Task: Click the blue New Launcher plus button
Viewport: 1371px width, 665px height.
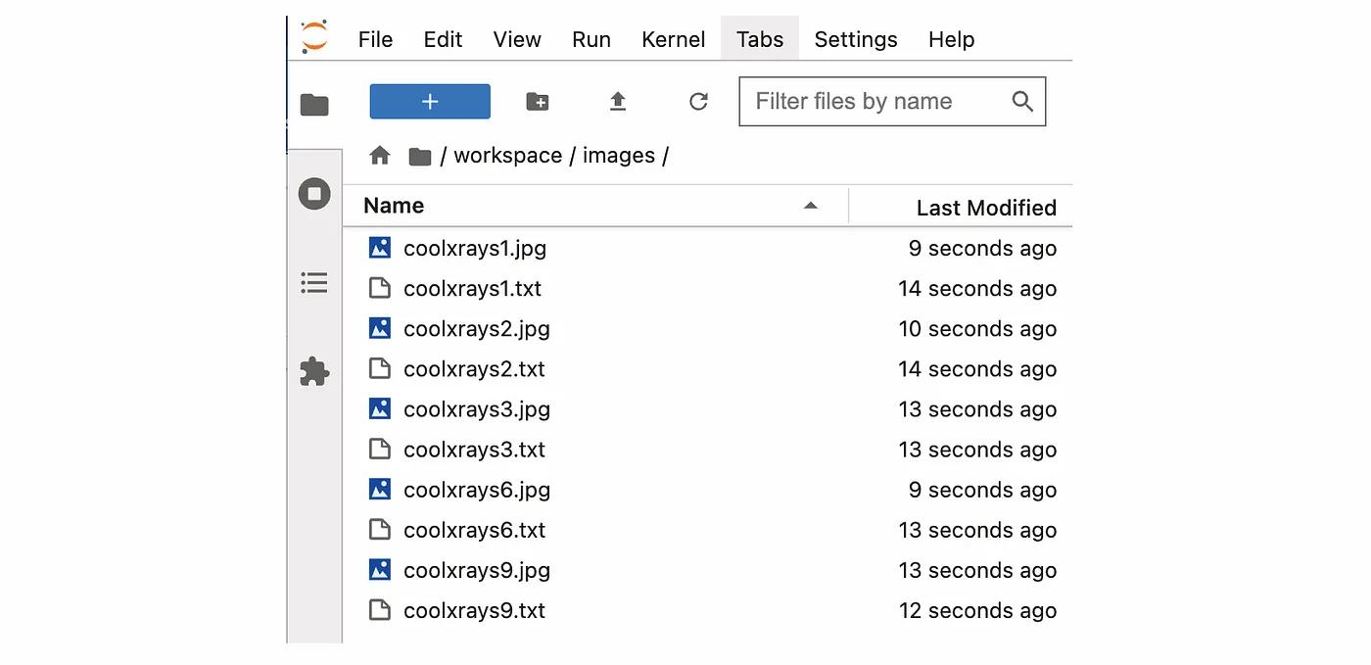Action: (x=430, y=101)
